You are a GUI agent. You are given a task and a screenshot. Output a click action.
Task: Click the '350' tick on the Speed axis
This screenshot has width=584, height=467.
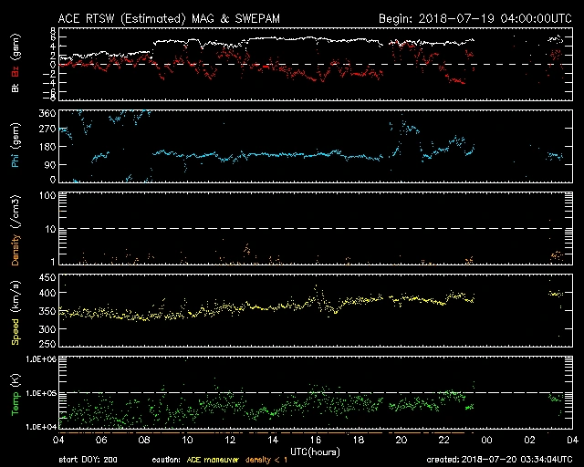(x=47, y=311)
